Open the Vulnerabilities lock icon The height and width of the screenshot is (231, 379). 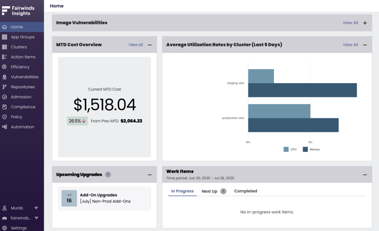coord(4,77)
